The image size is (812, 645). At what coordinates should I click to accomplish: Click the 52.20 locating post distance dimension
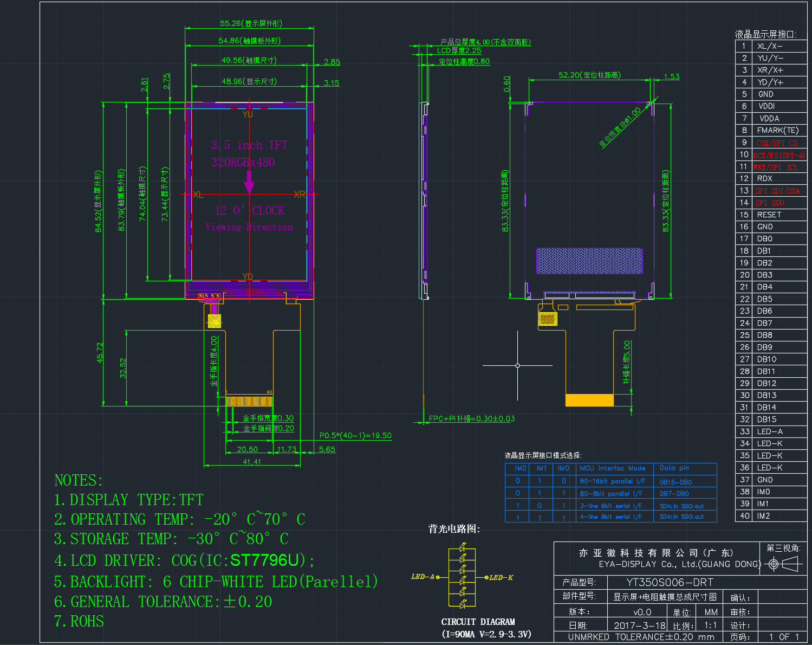(589, 75)
